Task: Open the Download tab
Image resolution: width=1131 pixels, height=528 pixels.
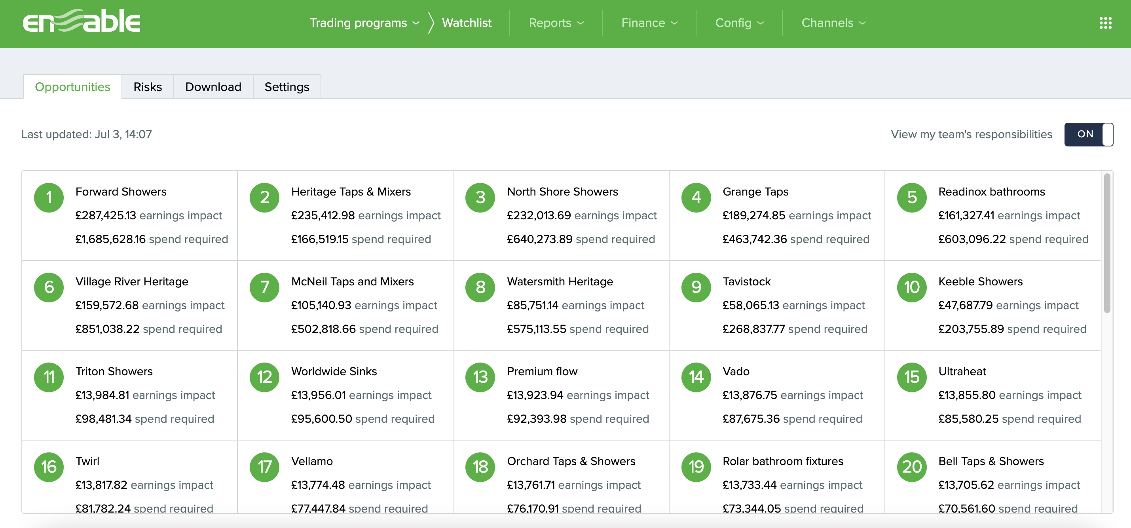Action: tap(213, 87)
